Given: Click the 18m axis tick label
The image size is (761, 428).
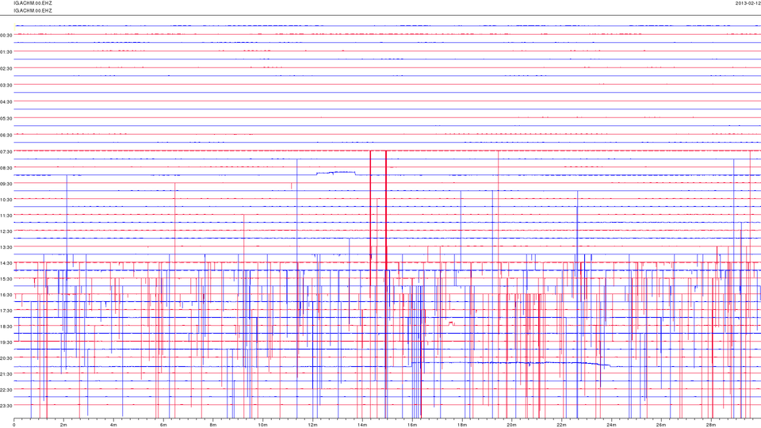Looking at the screenshot, I should [461, 425].
